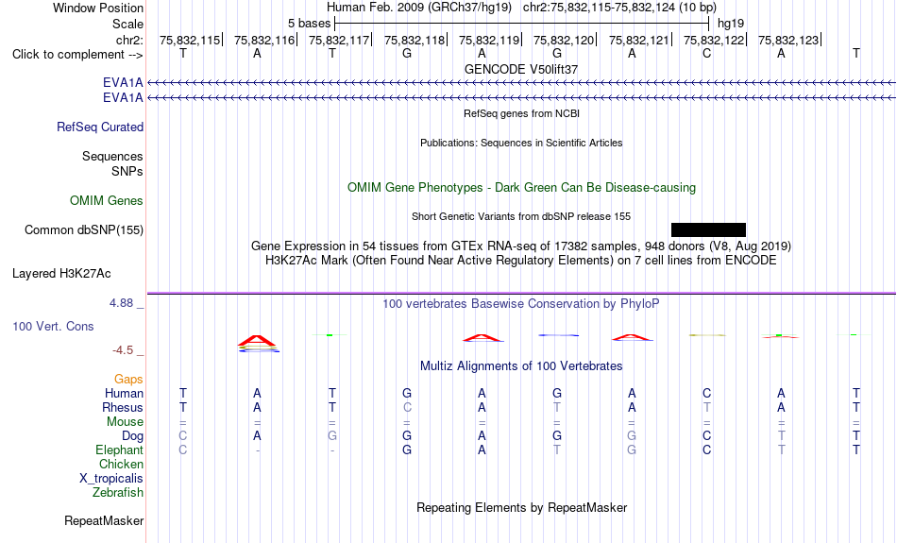
Task: Click the orange Gaps row label
Action: coord(128,380)
